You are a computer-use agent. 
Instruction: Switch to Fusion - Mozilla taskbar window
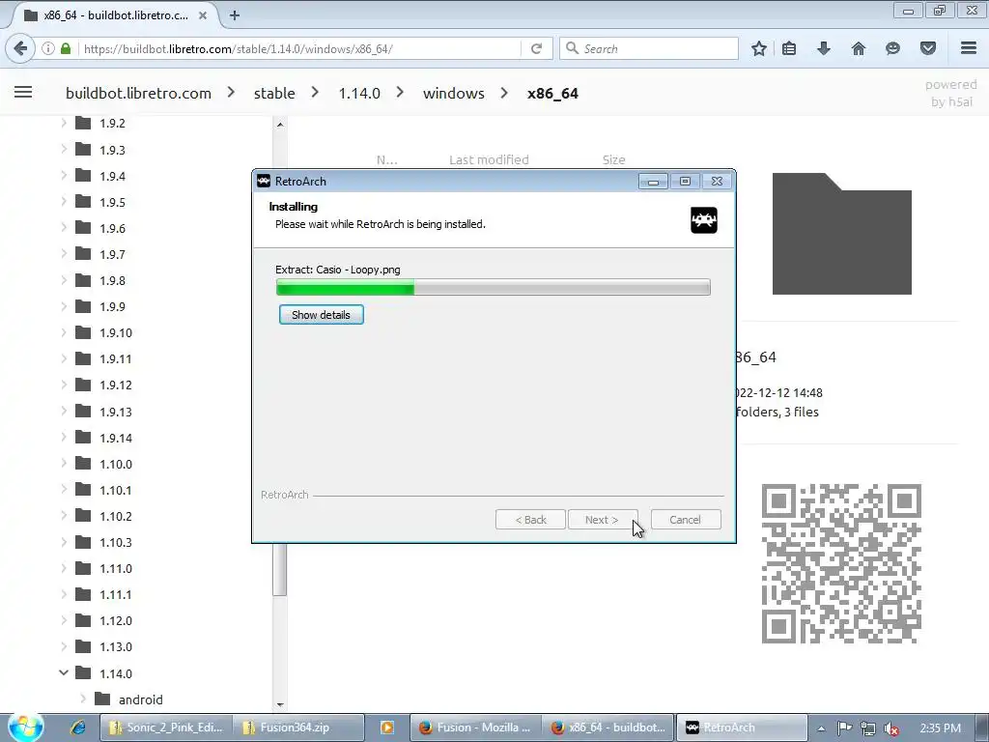(x=476, y=728)
